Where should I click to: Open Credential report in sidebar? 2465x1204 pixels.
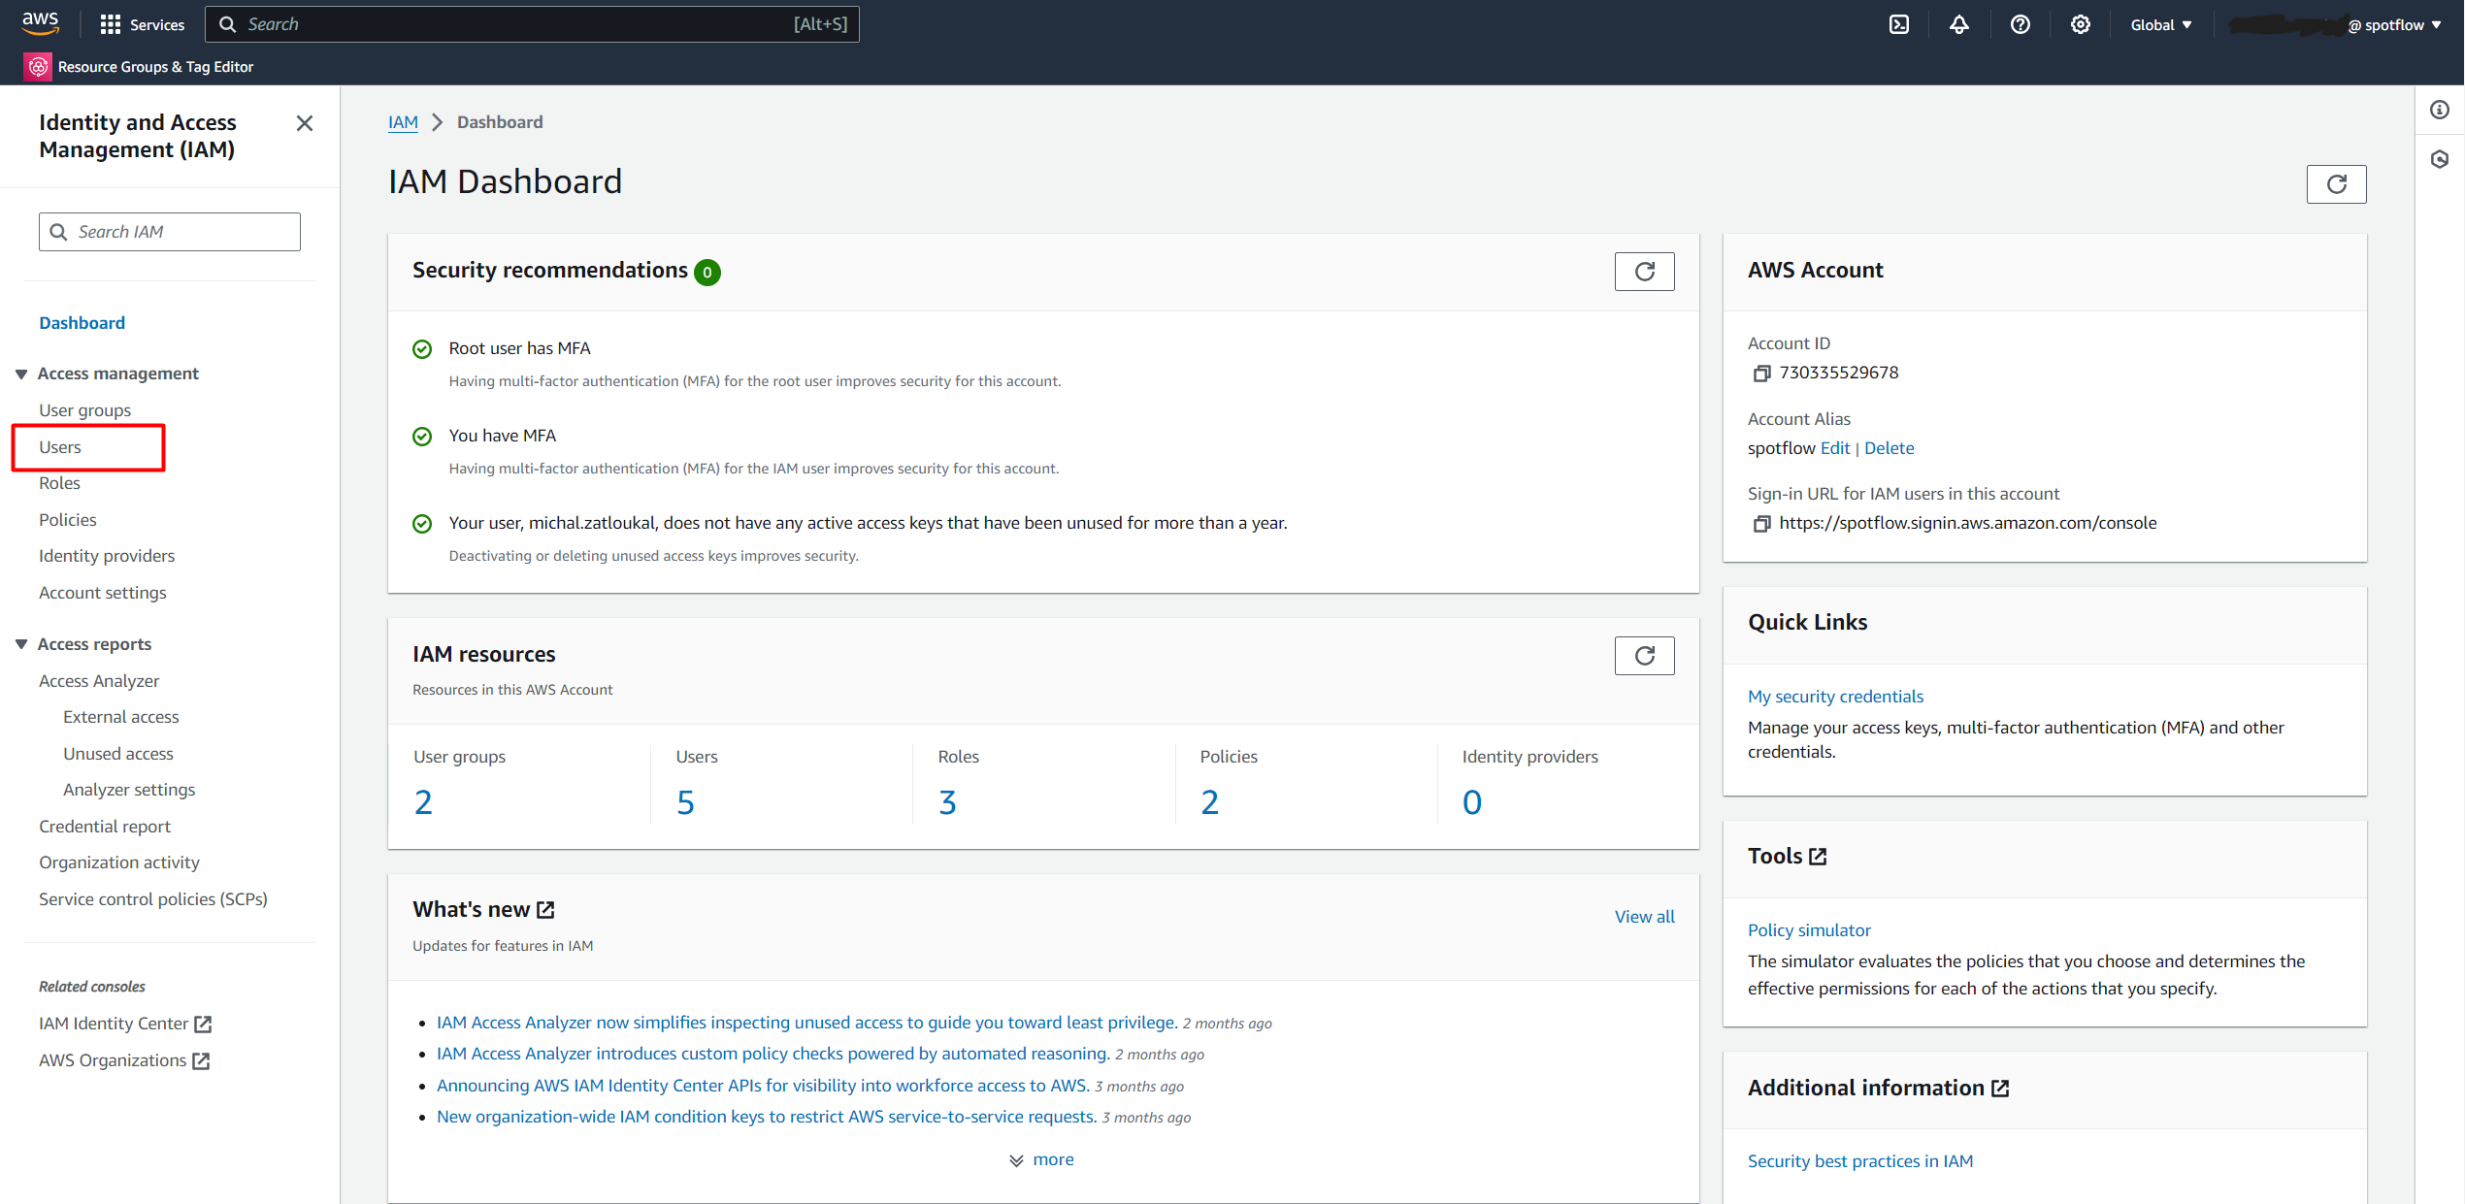(x=105, y=827)
